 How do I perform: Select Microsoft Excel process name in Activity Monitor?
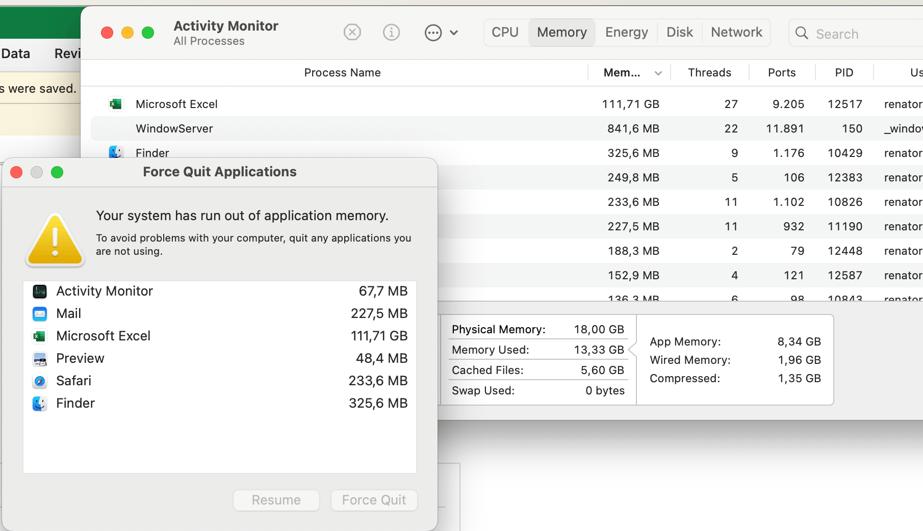[x=176, y=104]
